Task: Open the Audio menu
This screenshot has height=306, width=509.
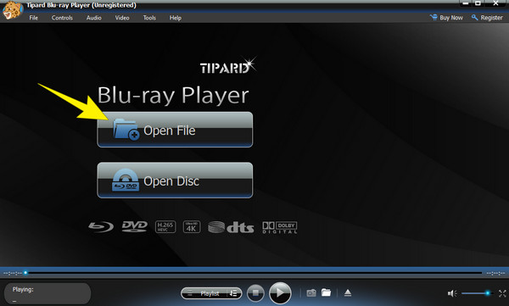Action: (x=94, y=18)
